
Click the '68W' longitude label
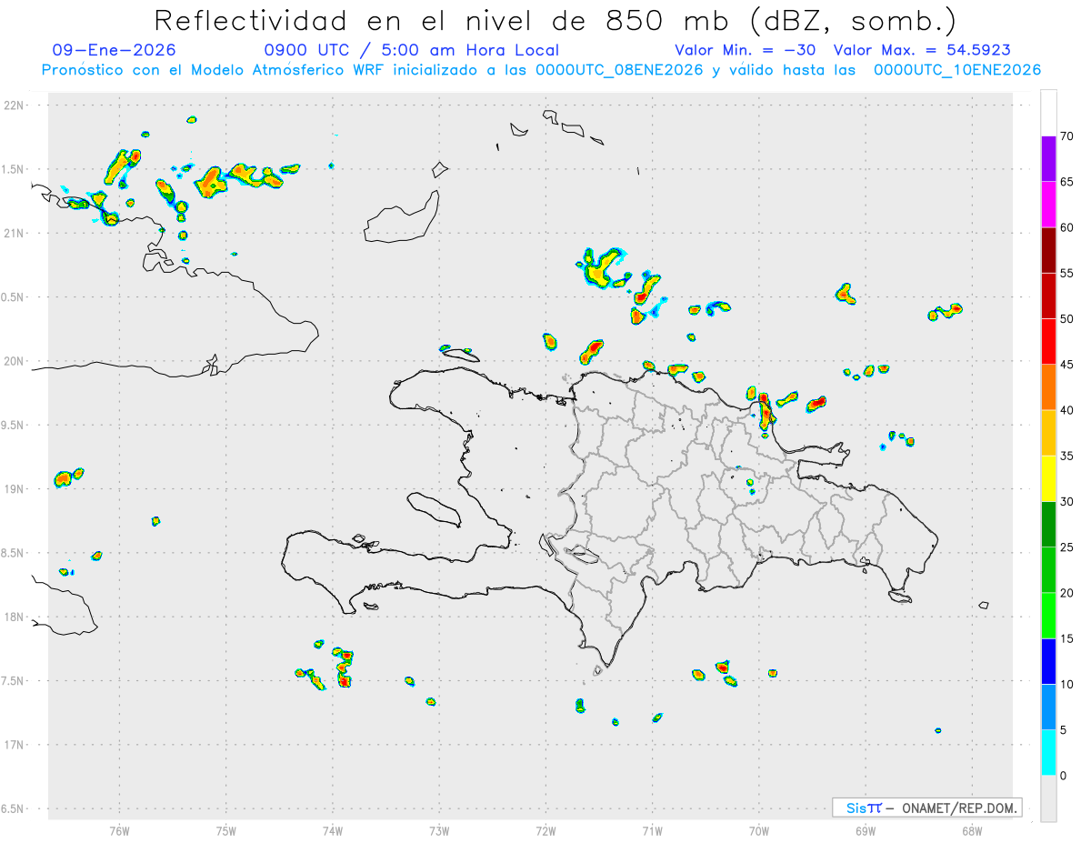click(971, 830)
